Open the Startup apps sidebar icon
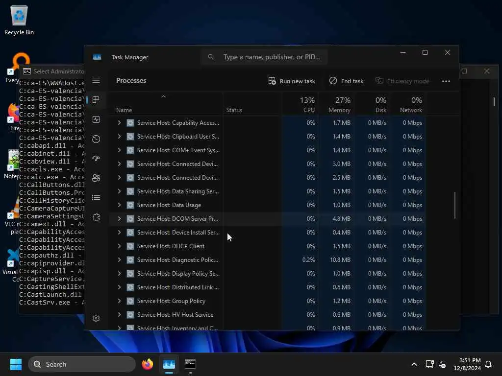The height and width of the screenshot is (376, 502). pos(96,158)
